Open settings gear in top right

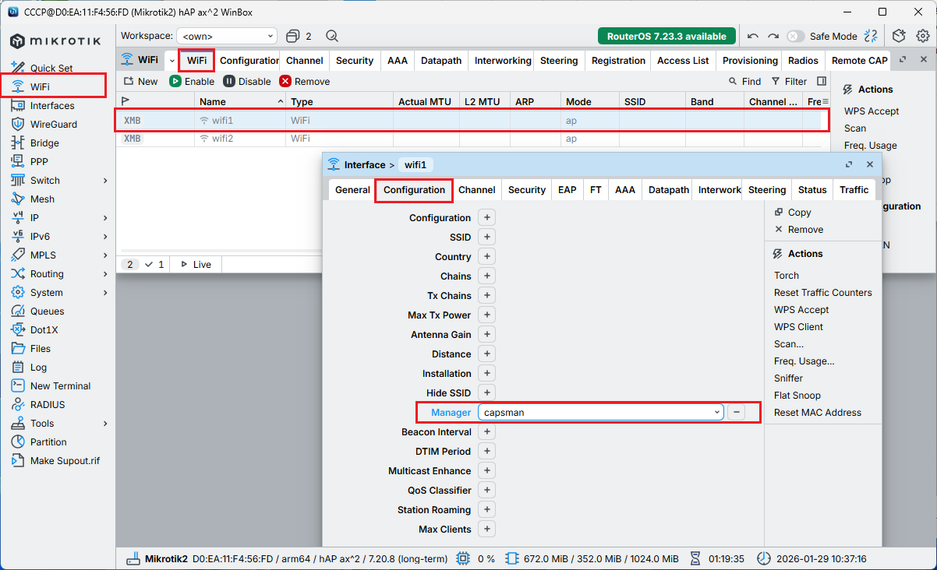922,36
